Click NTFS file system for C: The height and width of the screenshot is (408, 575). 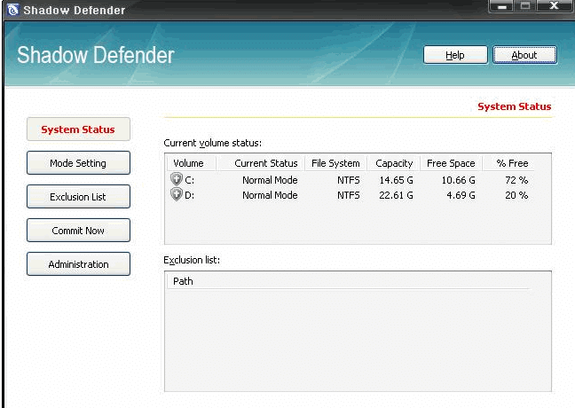(349, 180)
